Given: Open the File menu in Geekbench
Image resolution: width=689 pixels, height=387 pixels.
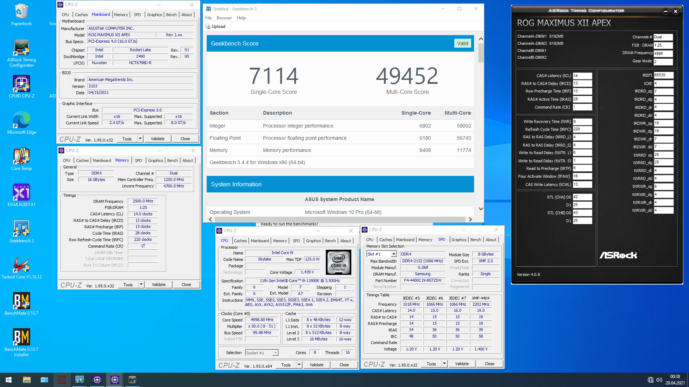Looking at the screenshot, I should tap(208, 18).
